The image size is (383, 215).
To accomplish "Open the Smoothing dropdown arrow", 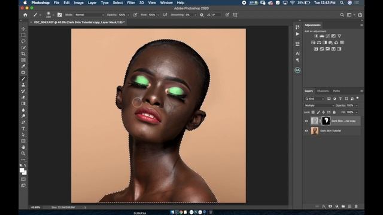I will tap(195, 15).
